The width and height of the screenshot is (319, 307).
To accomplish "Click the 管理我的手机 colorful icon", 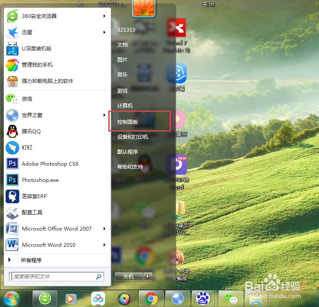I will (x=12, y=65).
